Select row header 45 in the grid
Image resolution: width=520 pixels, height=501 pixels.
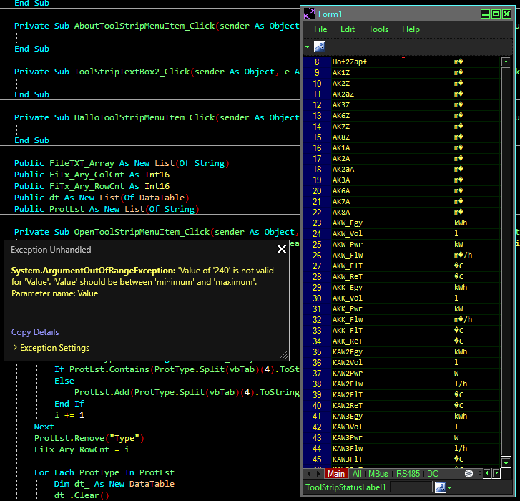(317, 459)
